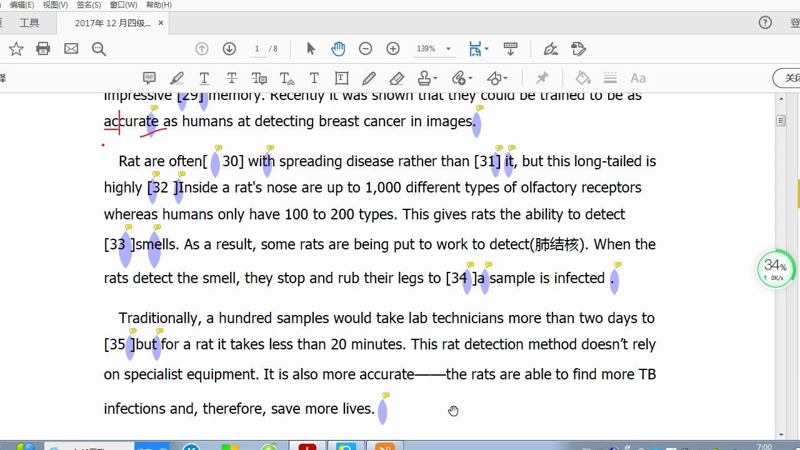The width and height of the screenshot is (800, 450).
Task: Print the document with printer icon
Action: click(43, 49)
